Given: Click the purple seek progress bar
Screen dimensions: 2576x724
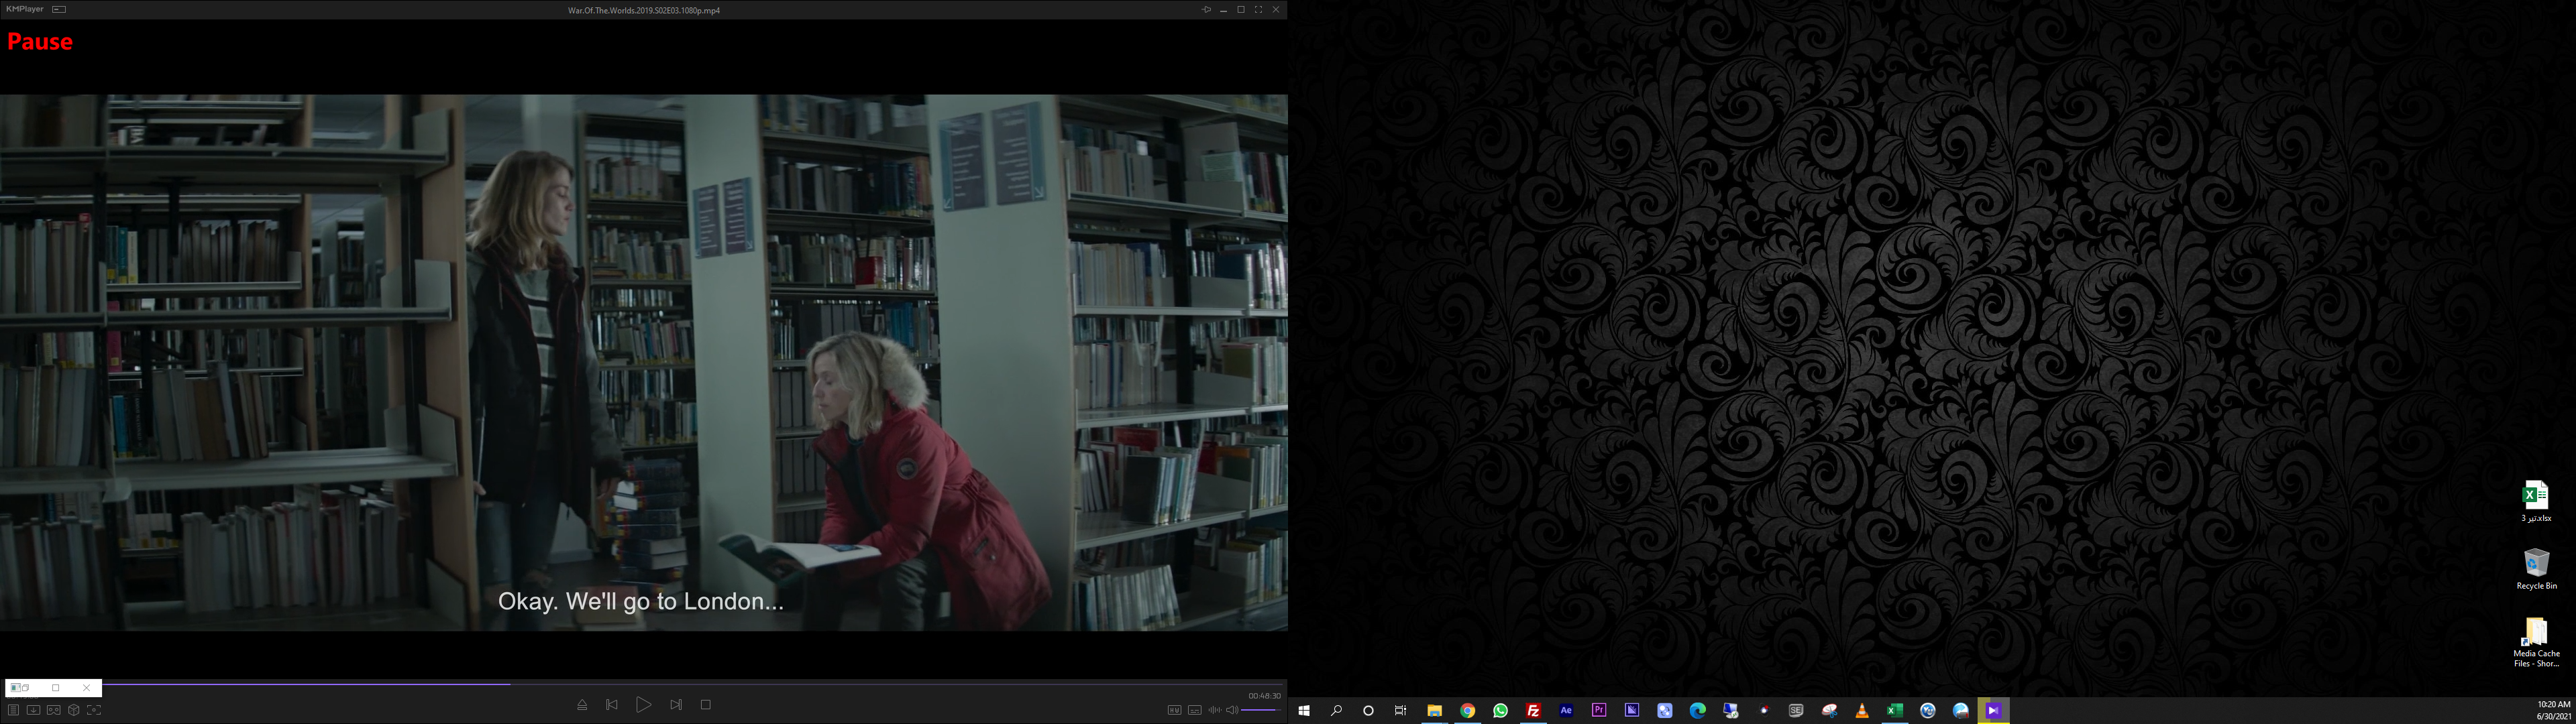Looking at the screenshot, I should point(300,684).
